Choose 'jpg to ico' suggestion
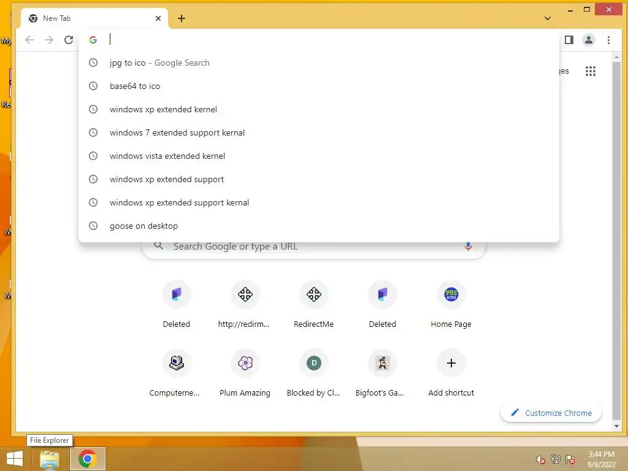This screenshot has width=628, height=471. (x=319, y=63)
